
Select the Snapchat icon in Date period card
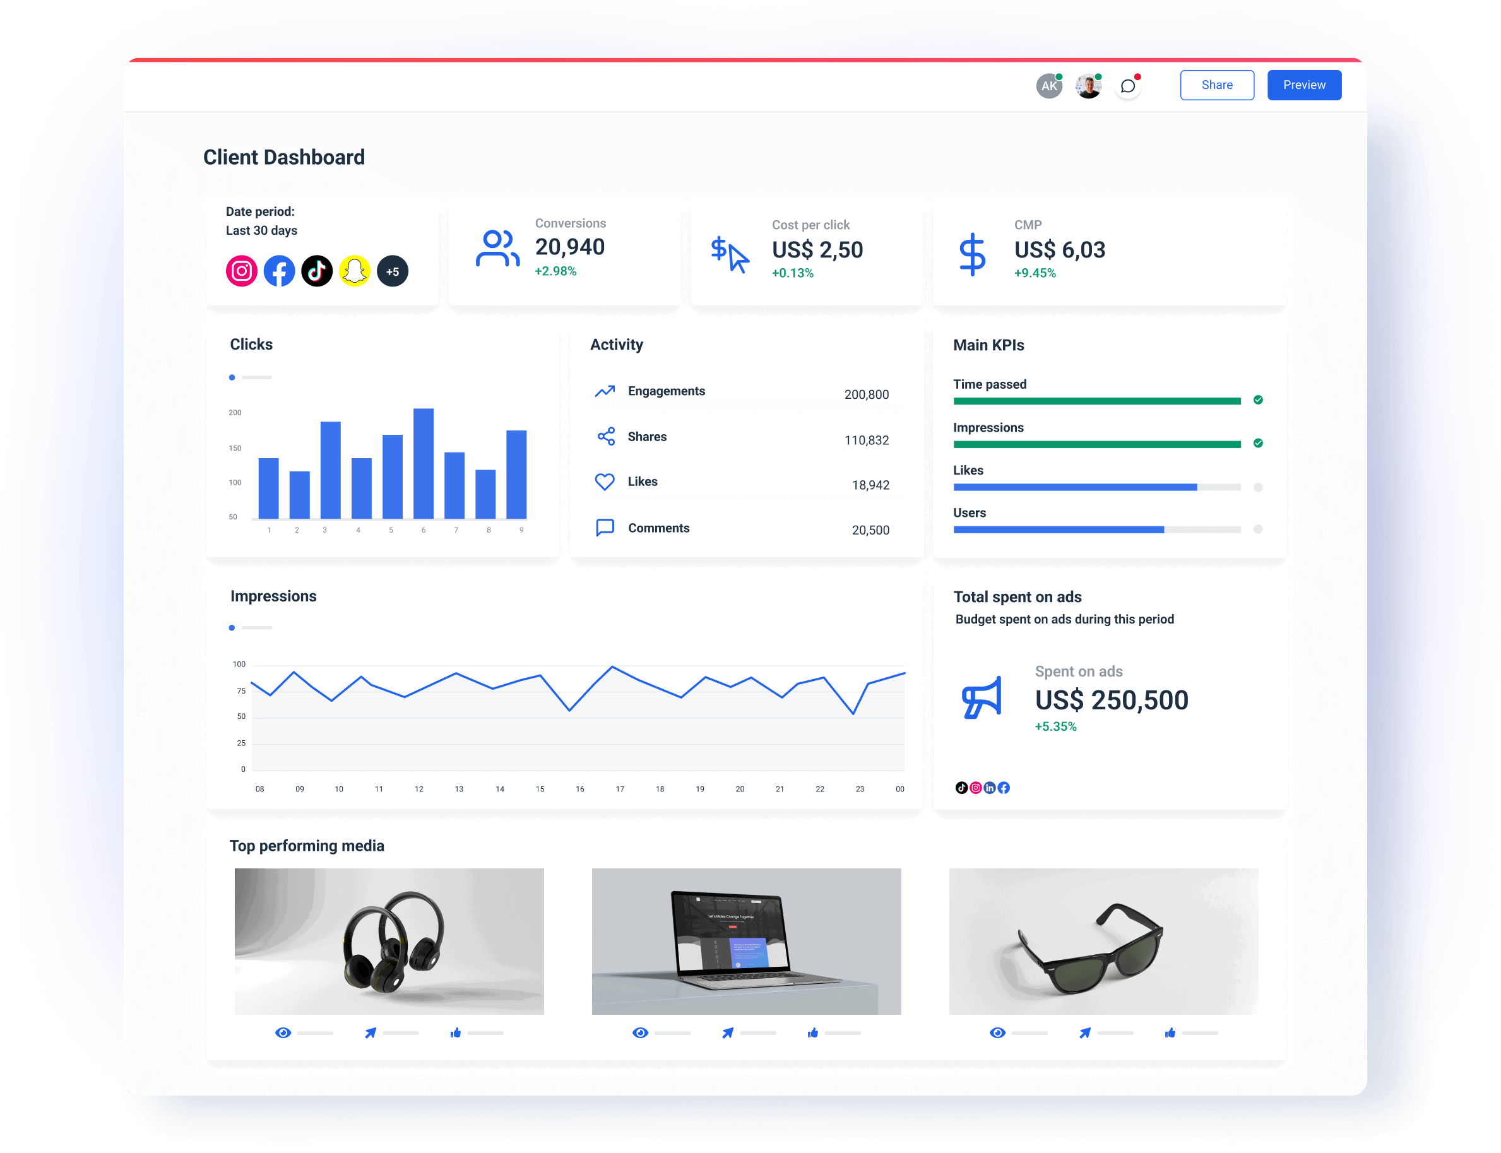[355, 270]
